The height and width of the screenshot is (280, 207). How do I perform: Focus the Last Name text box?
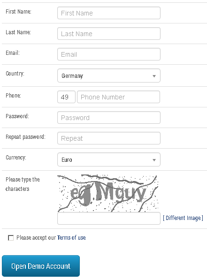[x=109, y=34]
